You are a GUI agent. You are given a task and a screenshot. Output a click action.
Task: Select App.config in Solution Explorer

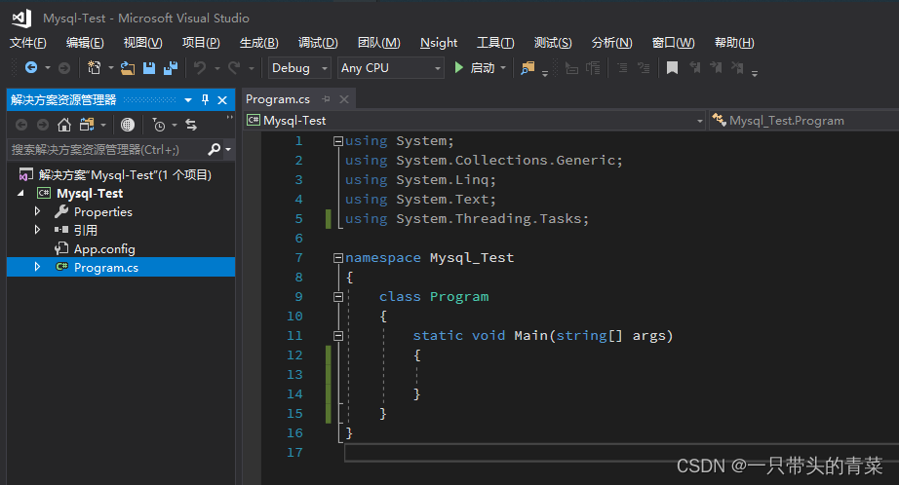[x=104, y=249]
